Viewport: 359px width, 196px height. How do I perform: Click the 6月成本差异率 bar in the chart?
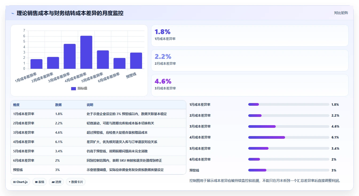tap(119, 63)
